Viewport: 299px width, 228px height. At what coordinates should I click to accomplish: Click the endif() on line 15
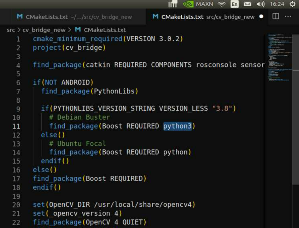point(55,161)
